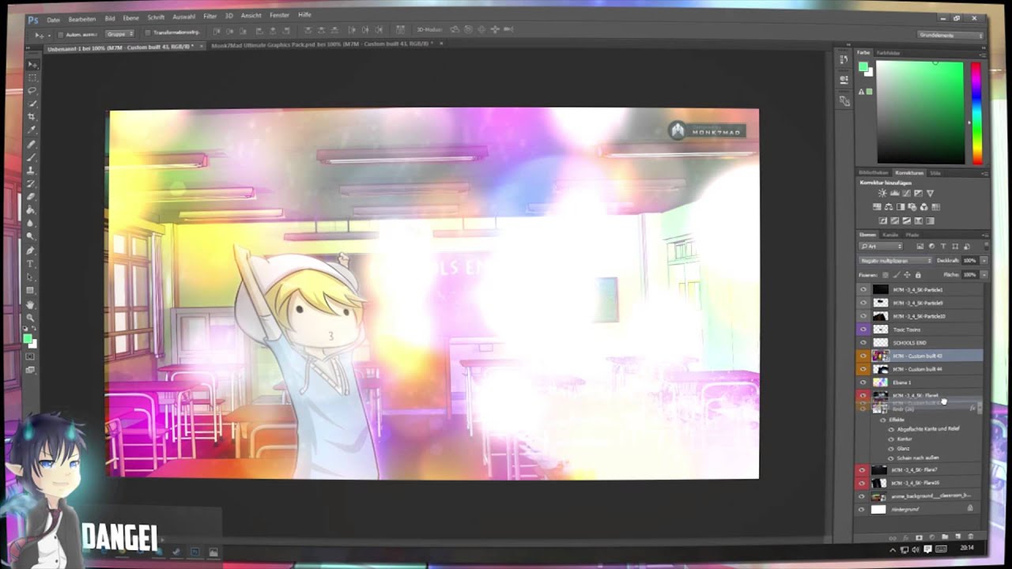Select the Crop tool
This screenshot has width=1012, height=569.
pyautogui.click(x=32, y=116)
